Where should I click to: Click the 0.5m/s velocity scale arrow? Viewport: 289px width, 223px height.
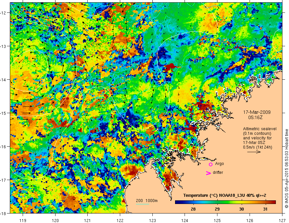tap(254, 152)
